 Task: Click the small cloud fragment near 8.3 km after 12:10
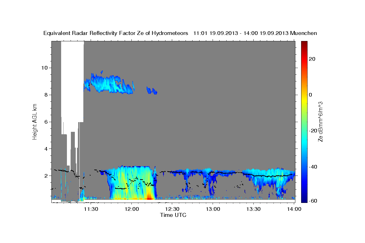(x=151, y=90)
